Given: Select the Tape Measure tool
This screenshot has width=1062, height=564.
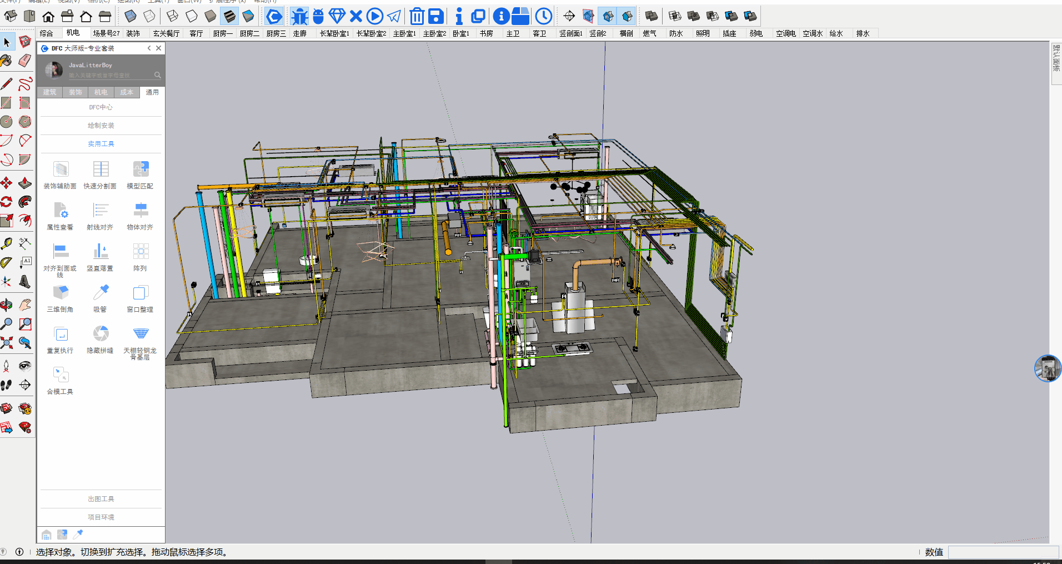Looking at the screenshot, I should click(x=7, y=244).
